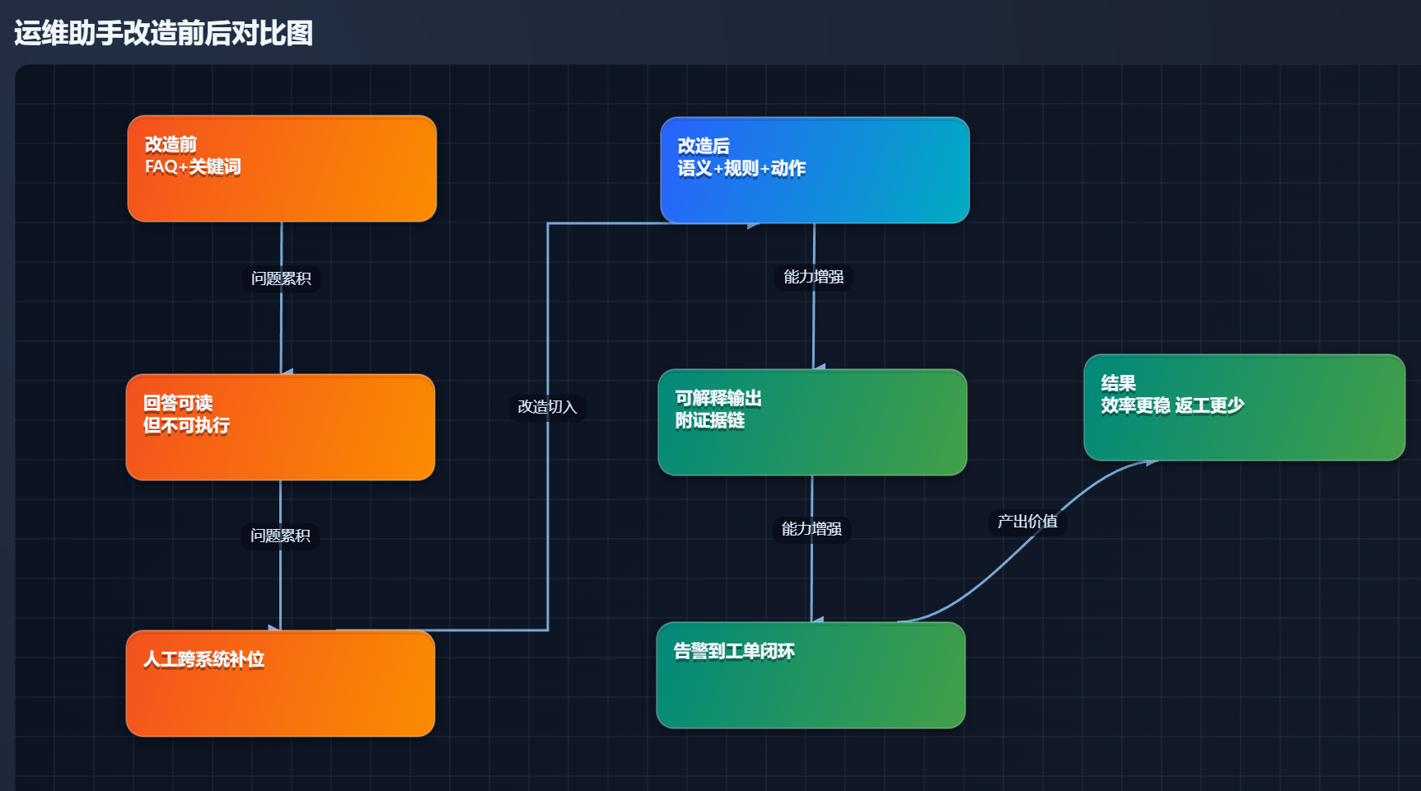Click the 改造切入 edge label
This screenshot has width=1421, height=791.
547,408
